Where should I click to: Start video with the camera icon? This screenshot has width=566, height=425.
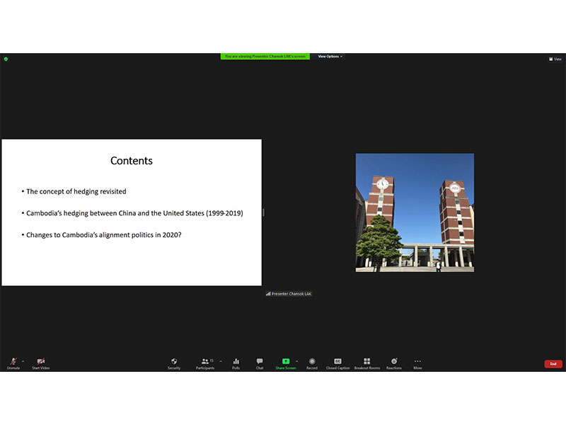[40, 363]
